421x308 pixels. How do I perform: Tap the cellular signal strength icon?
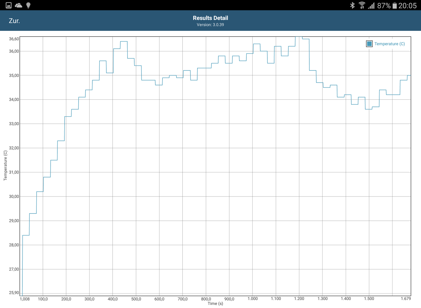tap(371, 5)
